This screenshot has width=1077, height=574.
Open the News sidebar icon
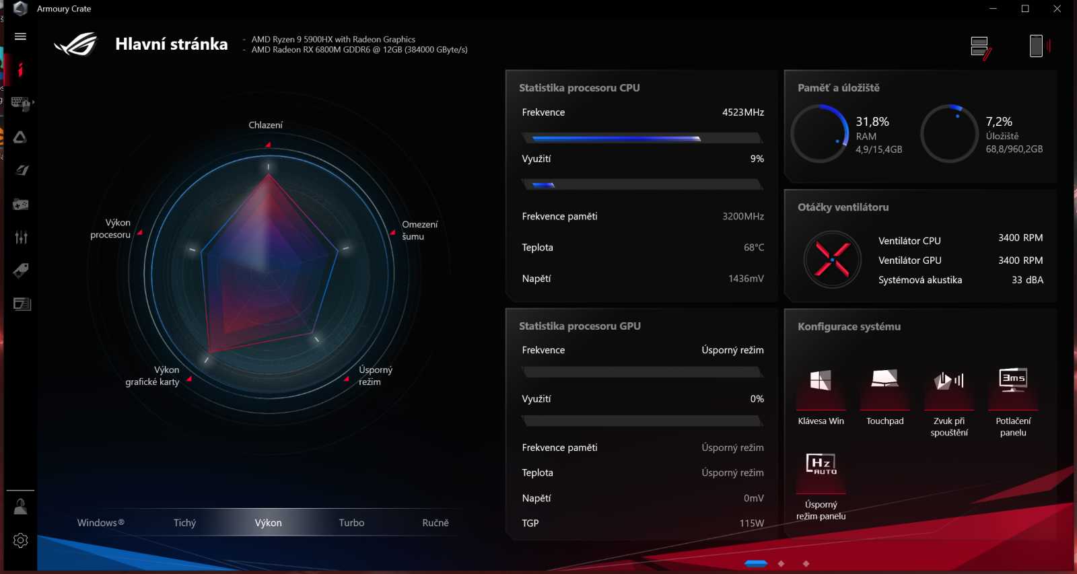[x=22, y=304]
